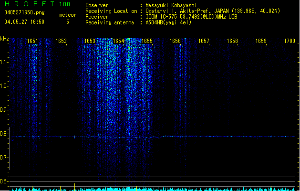Screen dimensions: 300x191
Task: Click the 1700 time axis label
Action: coord(290,41)
